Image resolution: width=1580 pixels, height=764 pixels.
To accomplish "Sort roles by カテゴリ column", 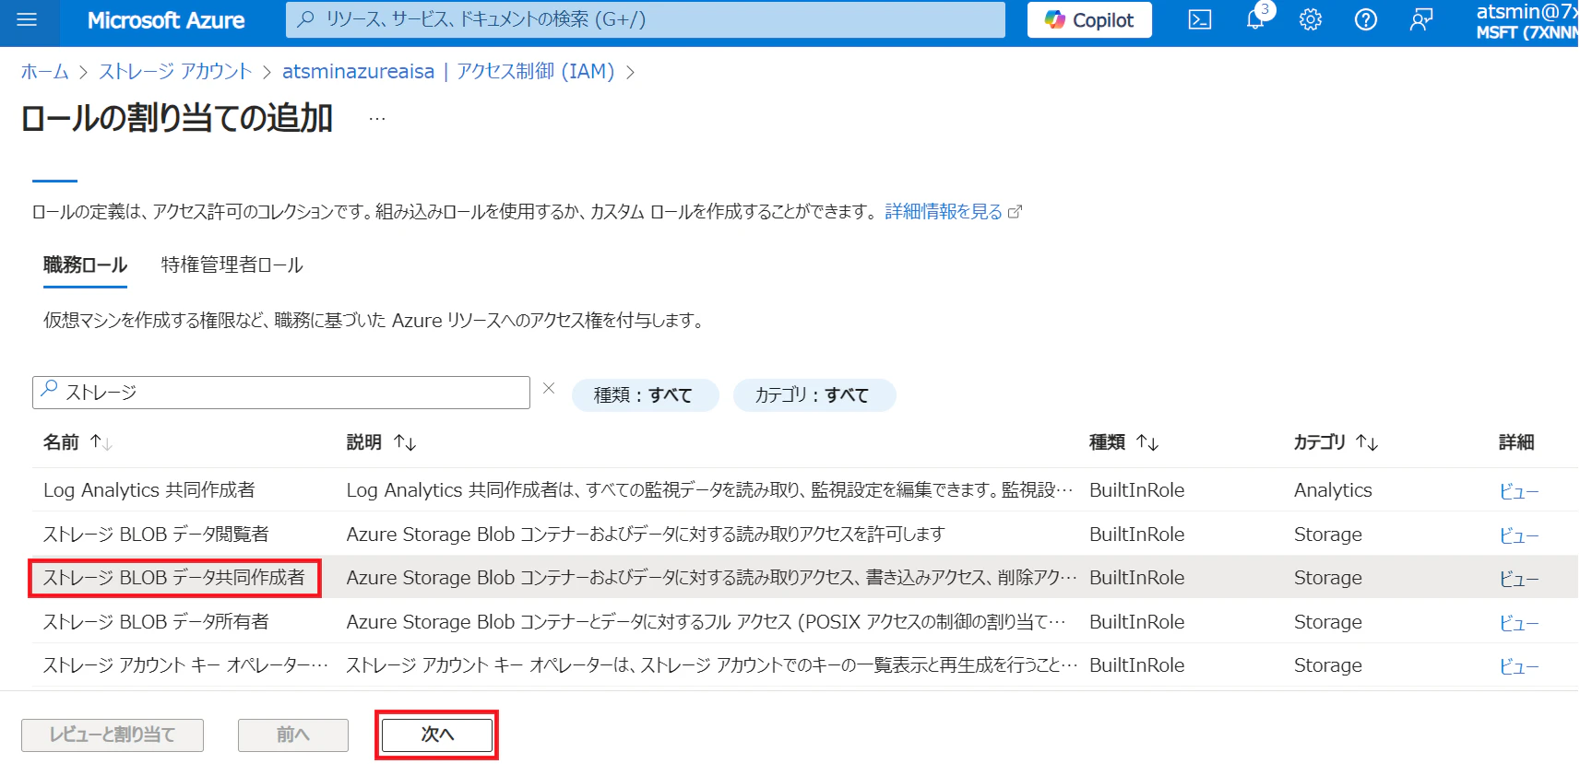I will pyautogui.click(x=1336, y=442).
